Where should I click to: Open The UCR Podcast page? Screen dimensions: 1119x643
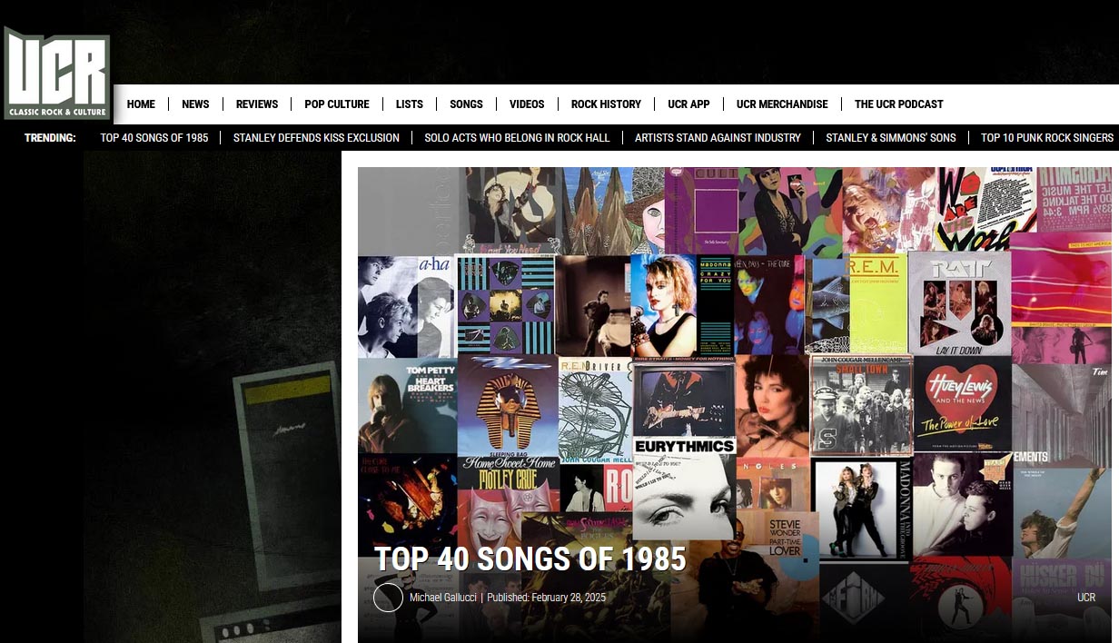pos(899,104)
